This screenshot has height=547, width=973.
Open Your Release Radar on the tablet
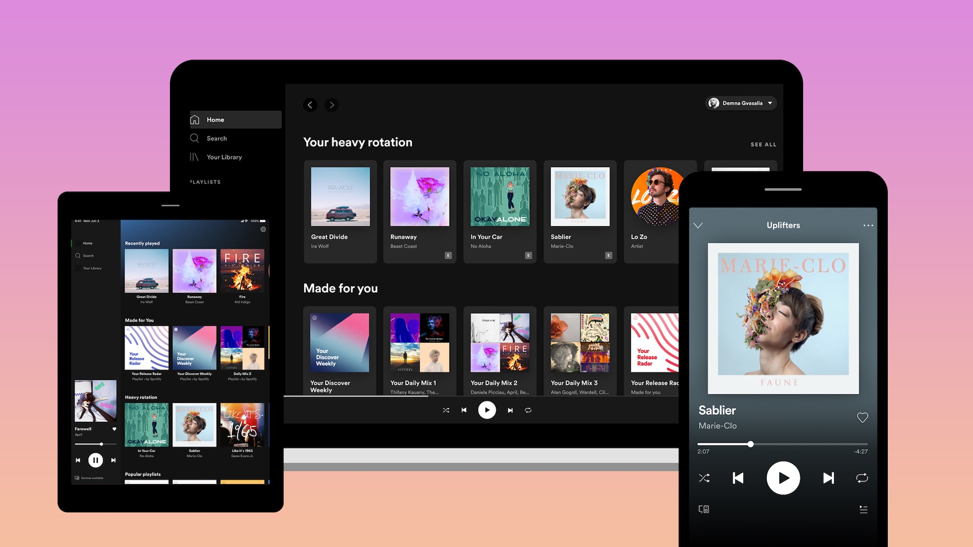(x=147, y=353)
